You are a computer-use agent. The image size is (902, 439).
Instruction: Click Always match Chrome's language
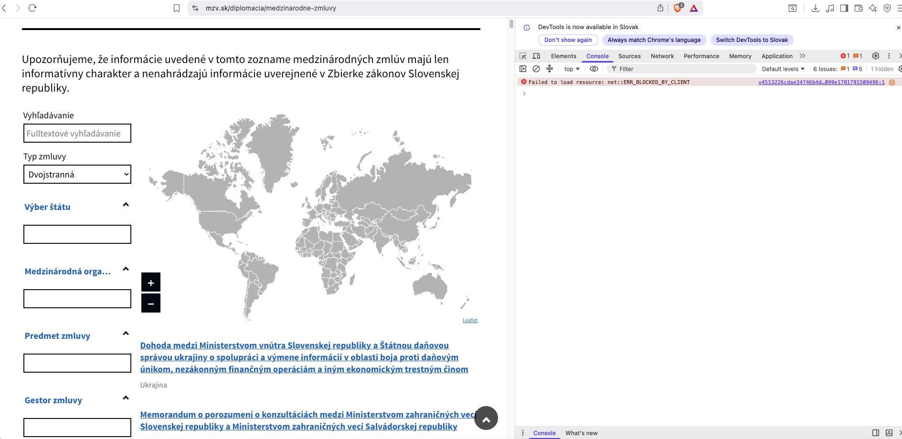(x=654, y=40)
